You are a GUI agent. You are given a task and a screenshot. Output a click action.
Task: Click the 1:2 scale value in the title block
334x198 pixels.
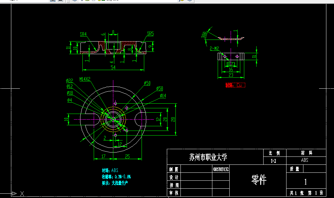click(x=274, y=160)
